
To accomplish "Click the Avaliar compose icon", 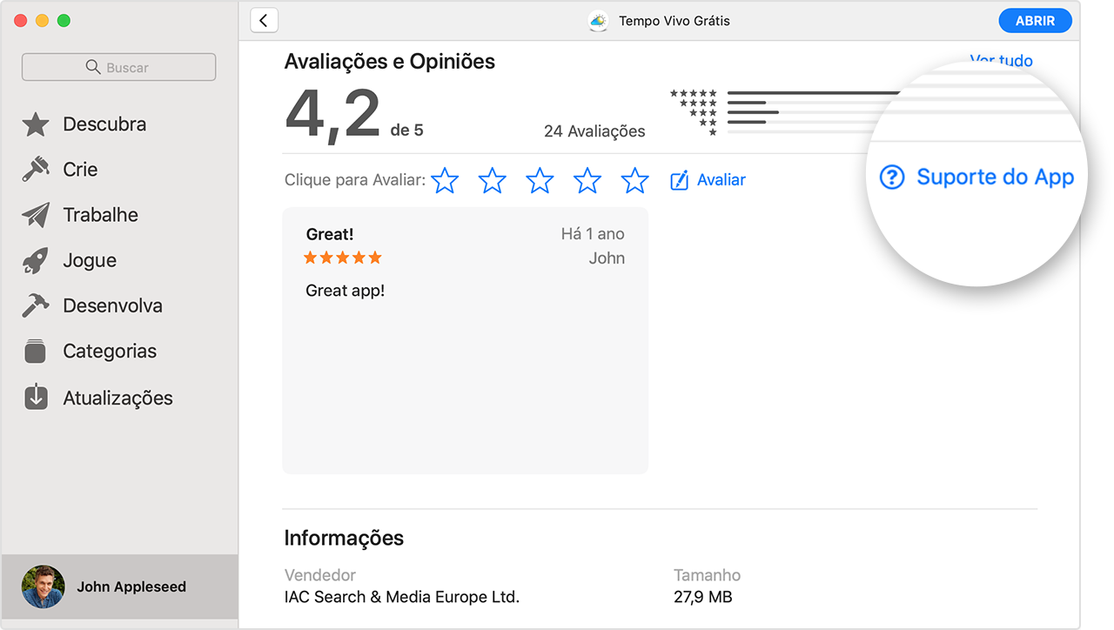I will 679,180.
